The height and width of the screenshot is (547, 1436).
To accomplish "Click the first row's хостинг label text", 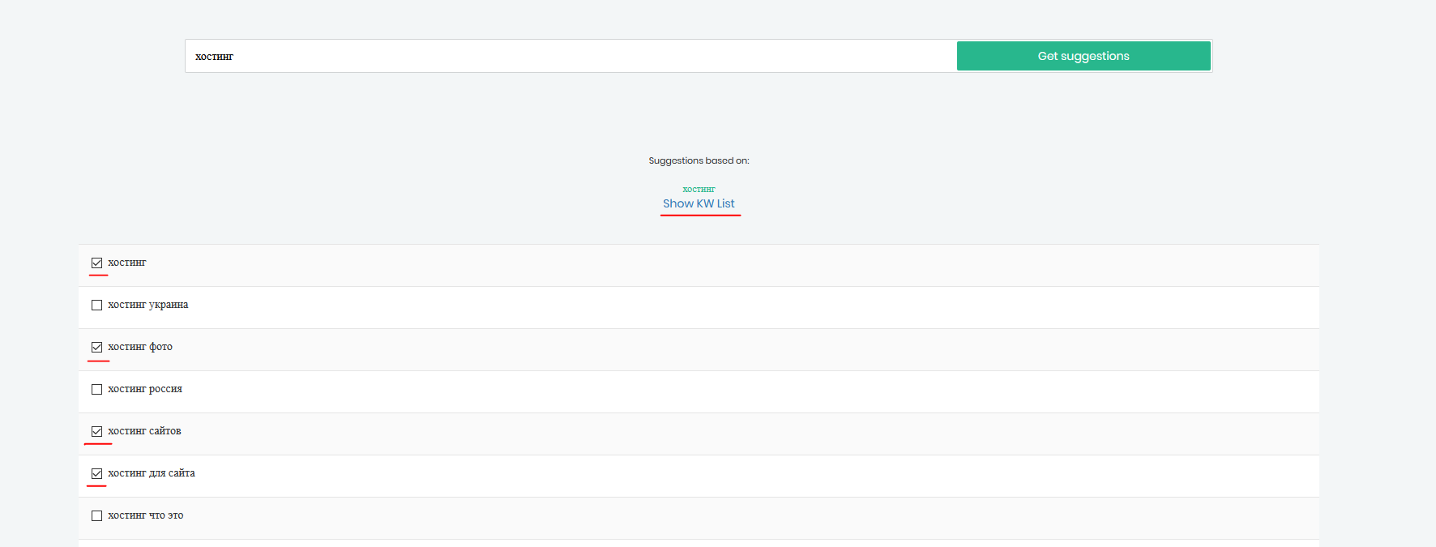I will pyautogui.click(x=127, y=263).
